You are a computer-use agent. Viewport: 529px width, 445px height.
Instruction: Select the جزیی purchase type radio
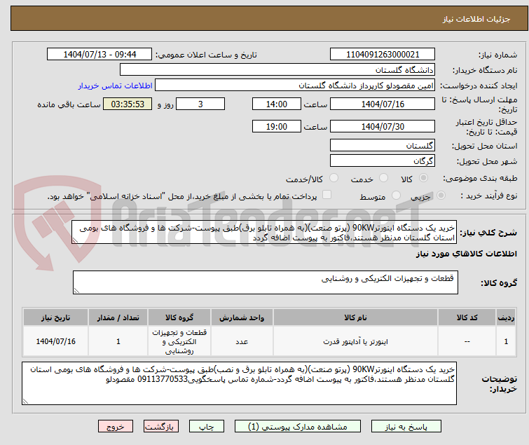(x=441, y=196)
